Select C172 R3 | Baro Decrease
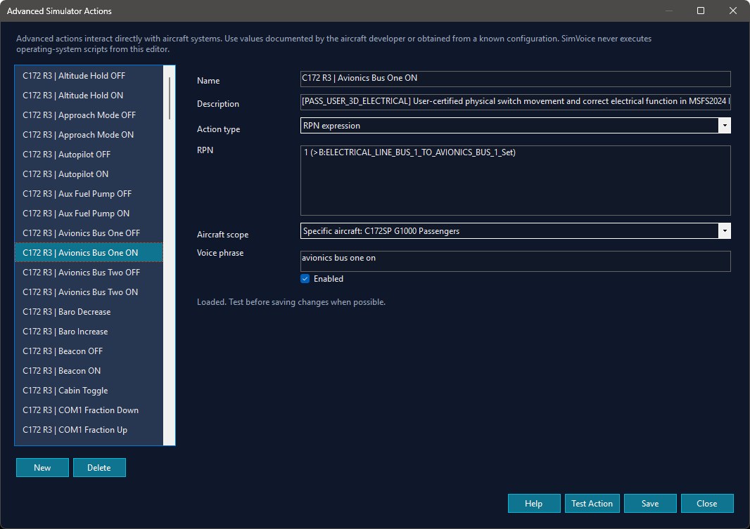750x529 pixels. coord(89,312)
